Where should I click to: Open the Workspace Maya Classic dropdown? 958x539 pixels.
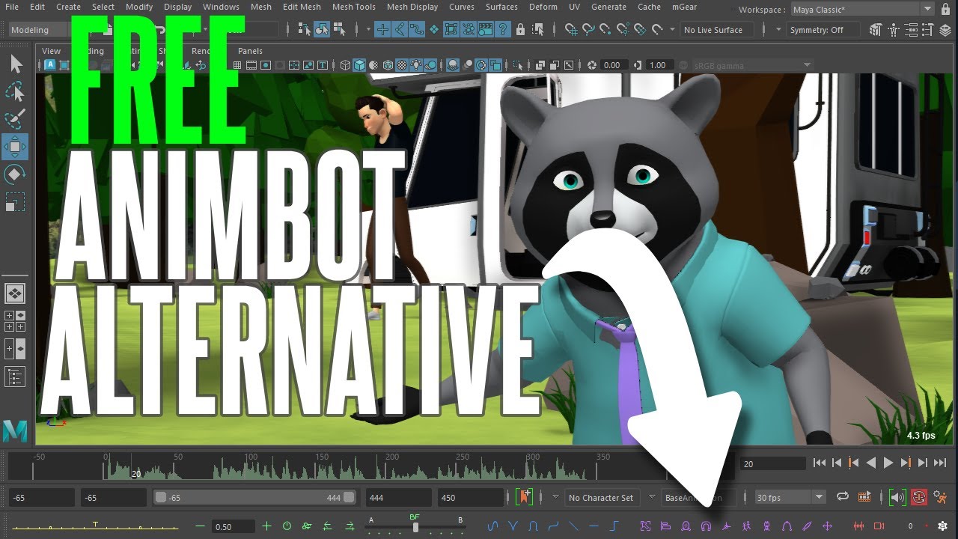tap(863, 10)
